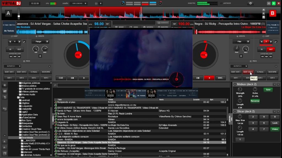Viewport: 282px width, 158px height.
Task: Toggle Mobius (deck 2) effect power dot
Action: 235,84
